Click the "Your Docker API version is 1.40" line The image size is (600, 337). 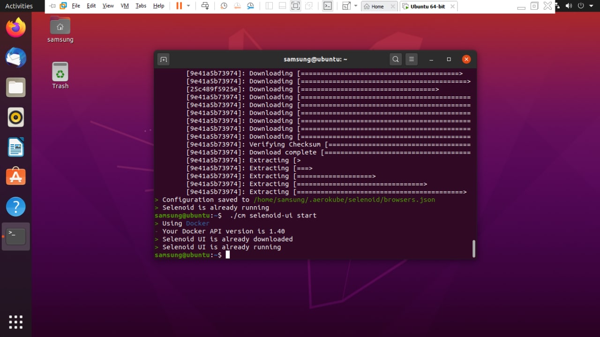(x=223, y=231)
